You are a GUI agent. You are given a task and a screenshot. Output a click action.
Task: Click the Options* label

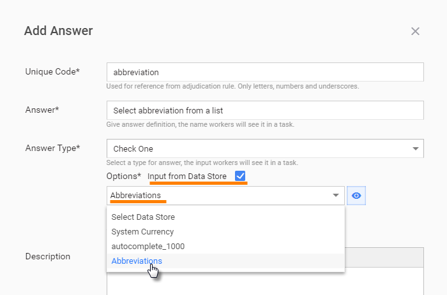[x=124, y=176]
